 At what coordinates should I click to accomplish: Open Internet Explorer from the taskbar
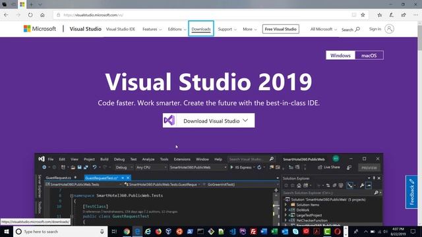(148, 231)
